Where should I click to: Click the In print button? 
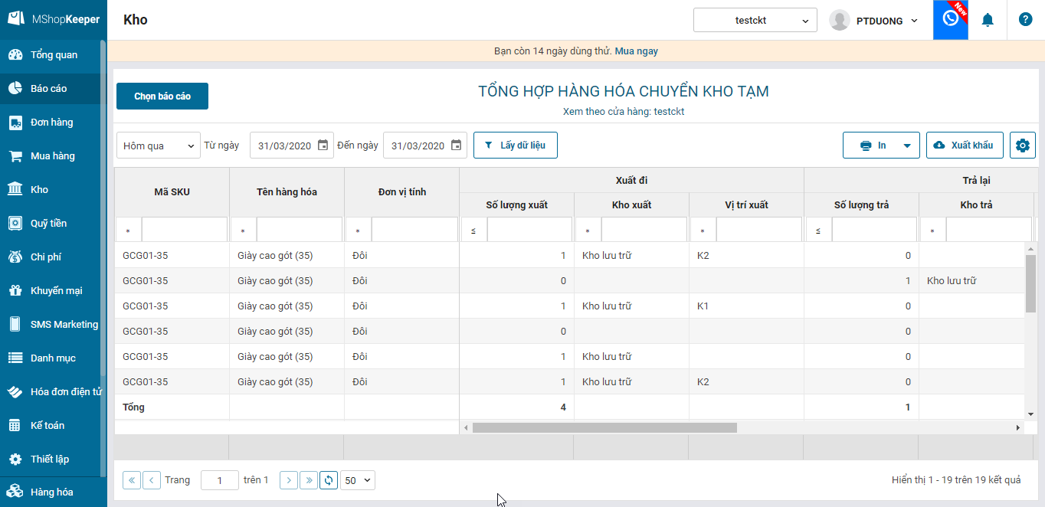[x=873, y=146]
